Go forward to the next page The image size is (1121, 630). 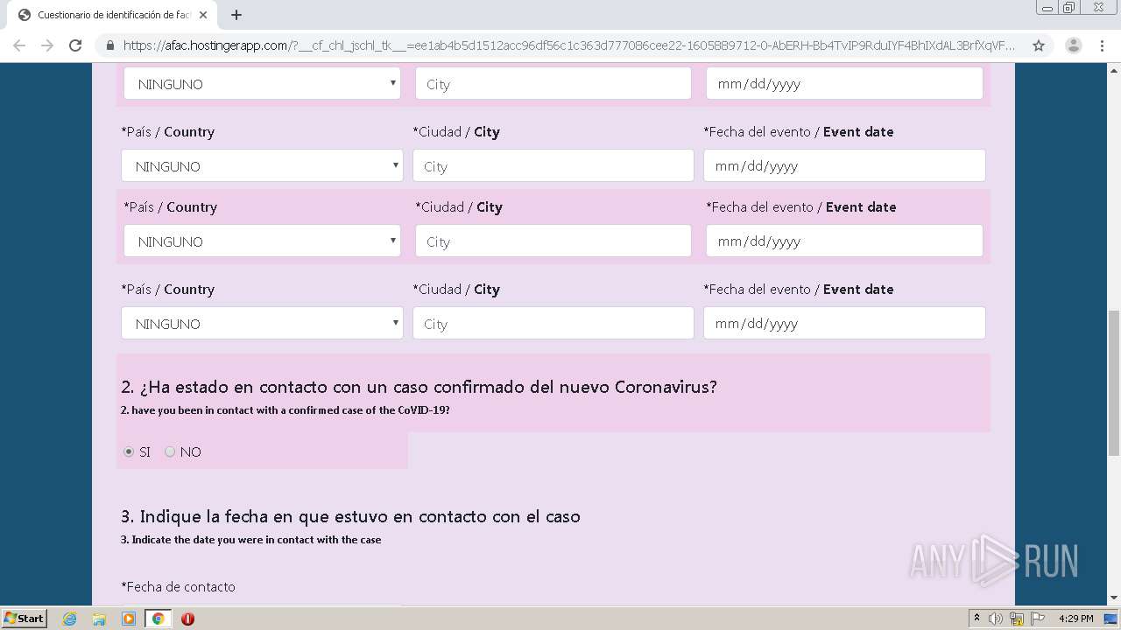coord(47,45)
